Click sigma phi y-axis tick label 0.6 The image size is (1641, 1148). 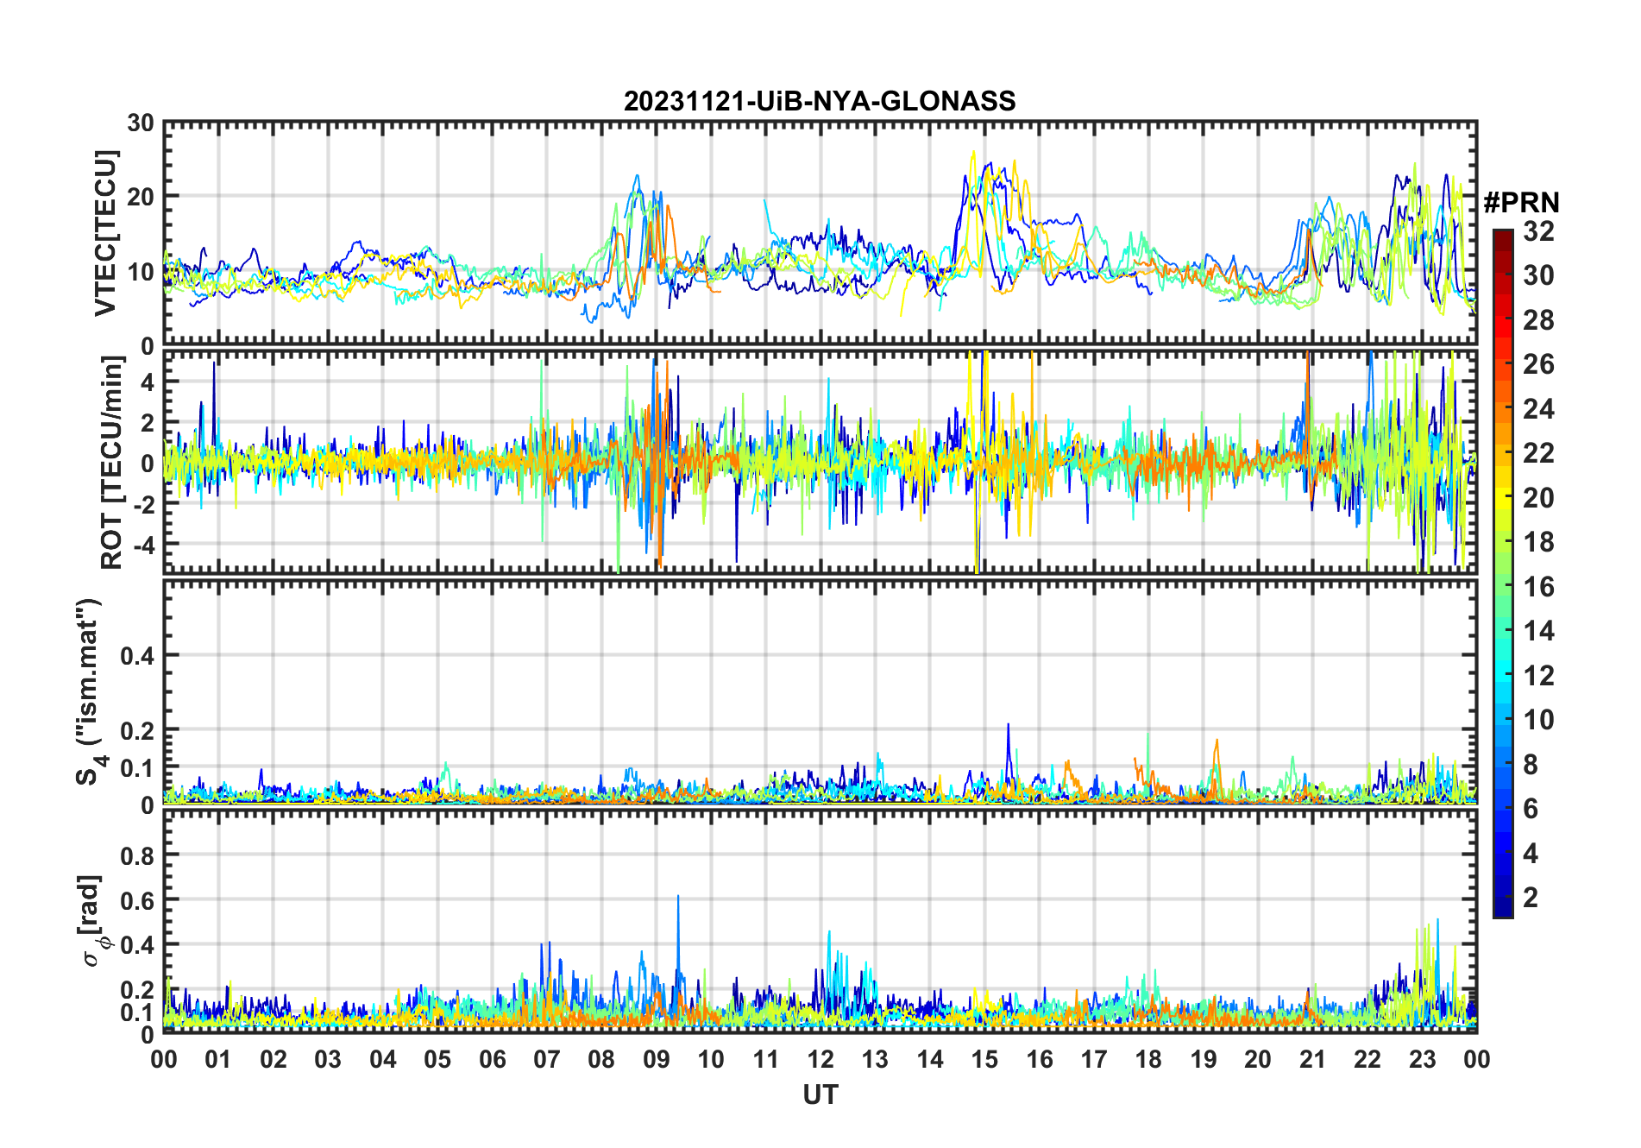(137, 900)
